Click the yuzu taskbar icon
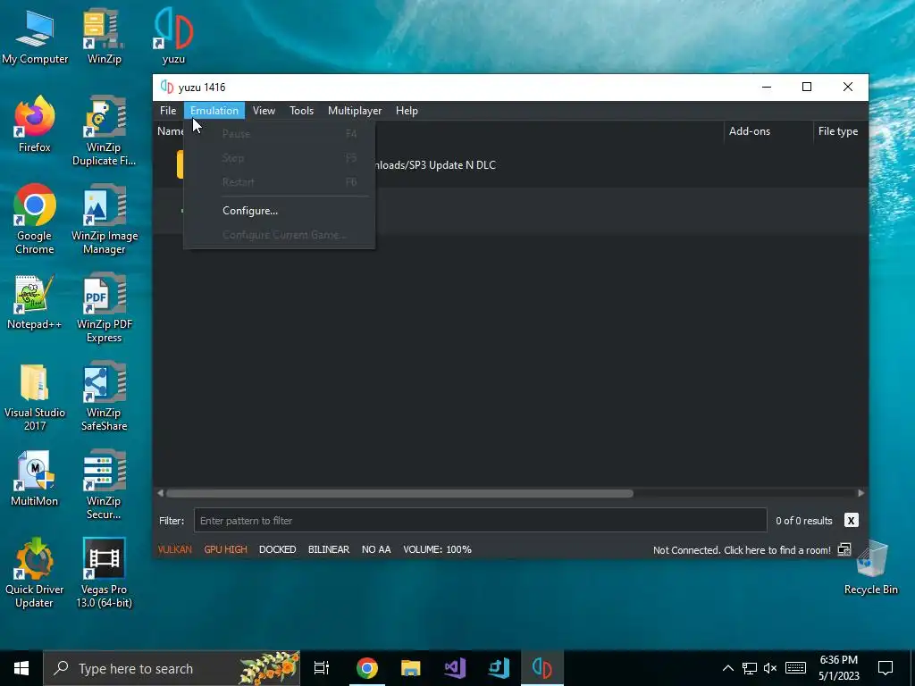 [x=542, y=668]
